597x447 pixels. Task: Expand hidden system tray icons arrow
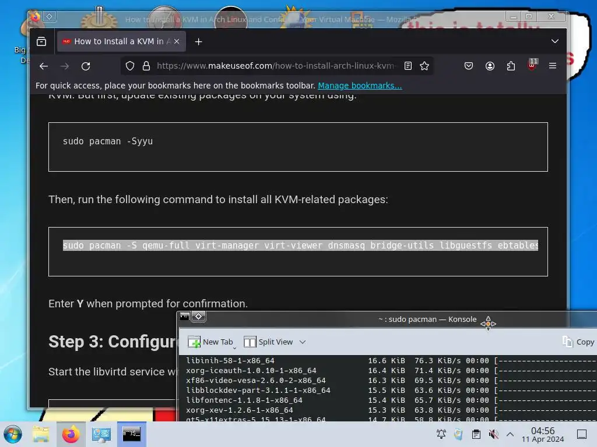point(510,434)
